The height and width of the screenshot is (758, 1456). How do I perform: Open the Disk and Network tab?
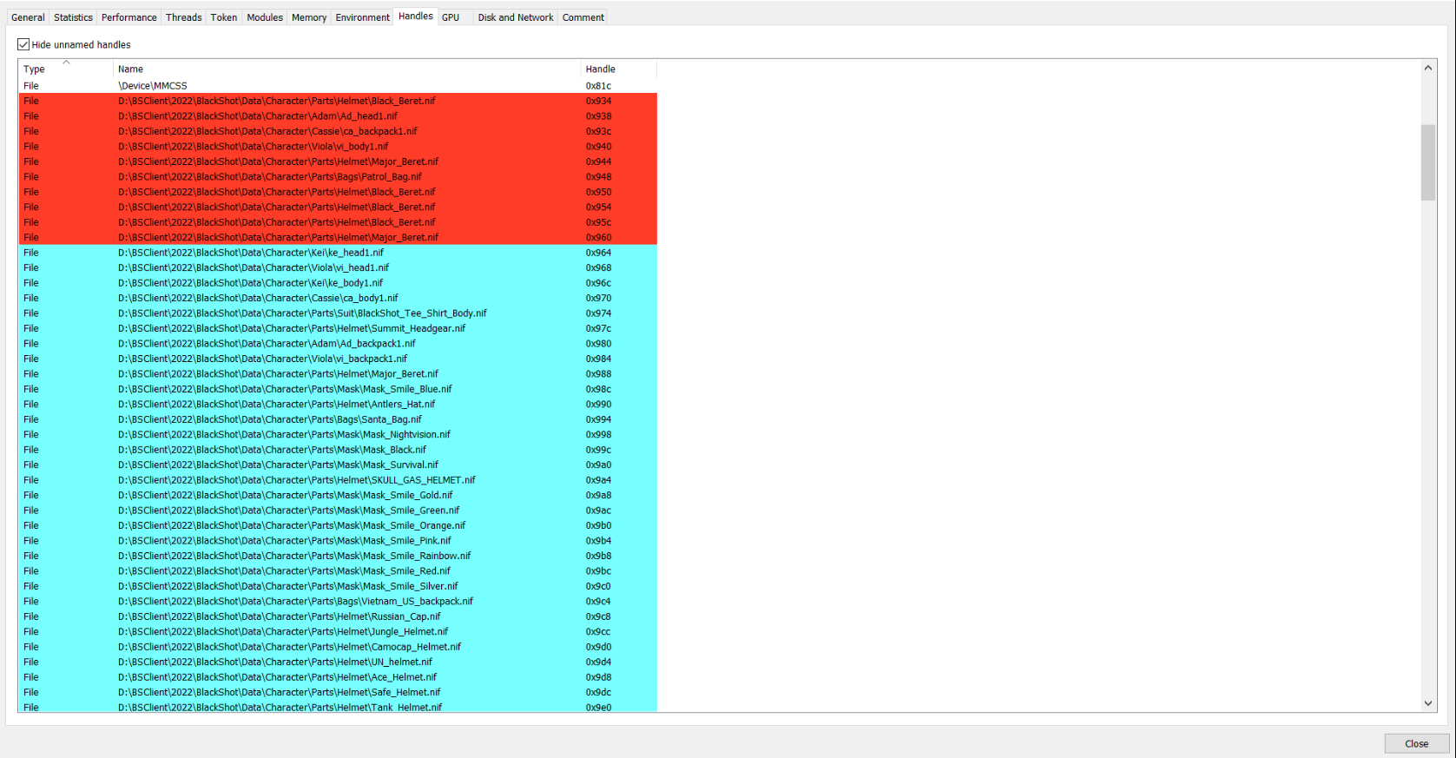(516, 17)
